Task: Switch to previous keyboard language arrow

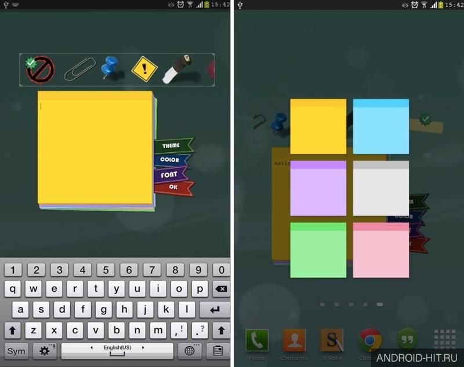Action: point(92,347)
